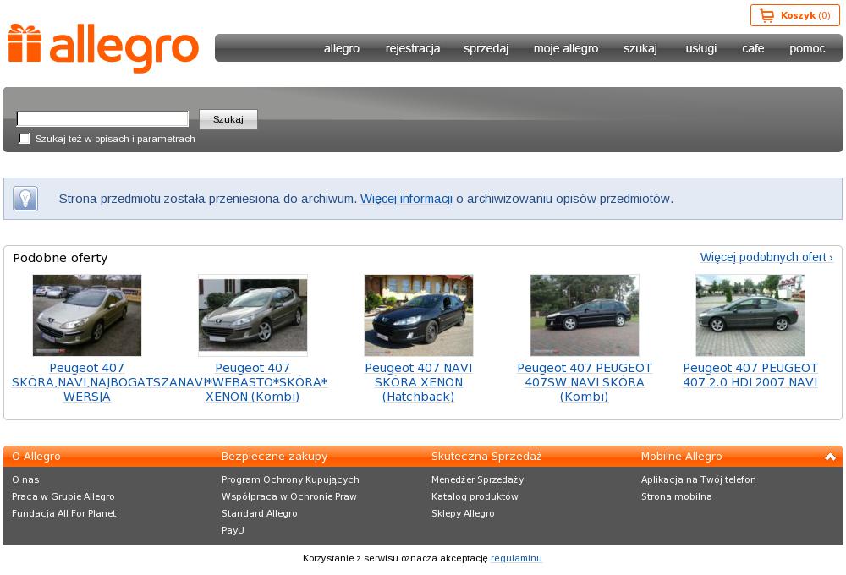Screen dimensions: 846x575
Task: Click 'Mobilne Allegro' footer heading
Action: [681, 457]
